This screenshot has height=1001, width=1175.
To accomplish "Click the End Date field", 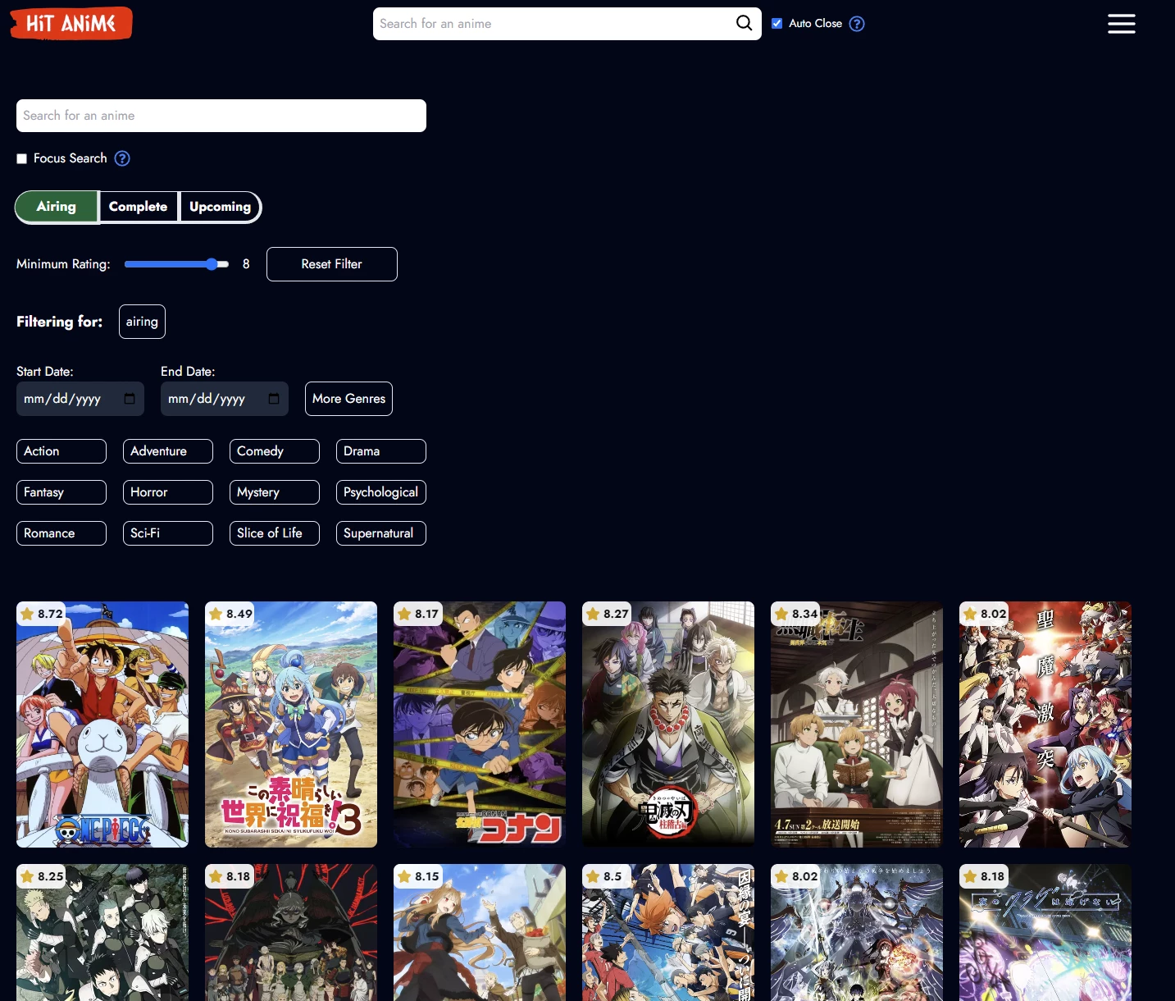I will [225, 399].
